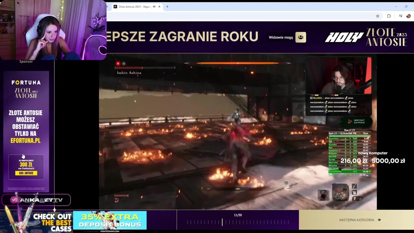414x233 pixels.
Task: Click the highlighted marker on nomination timeline
Action: (222, 222)
